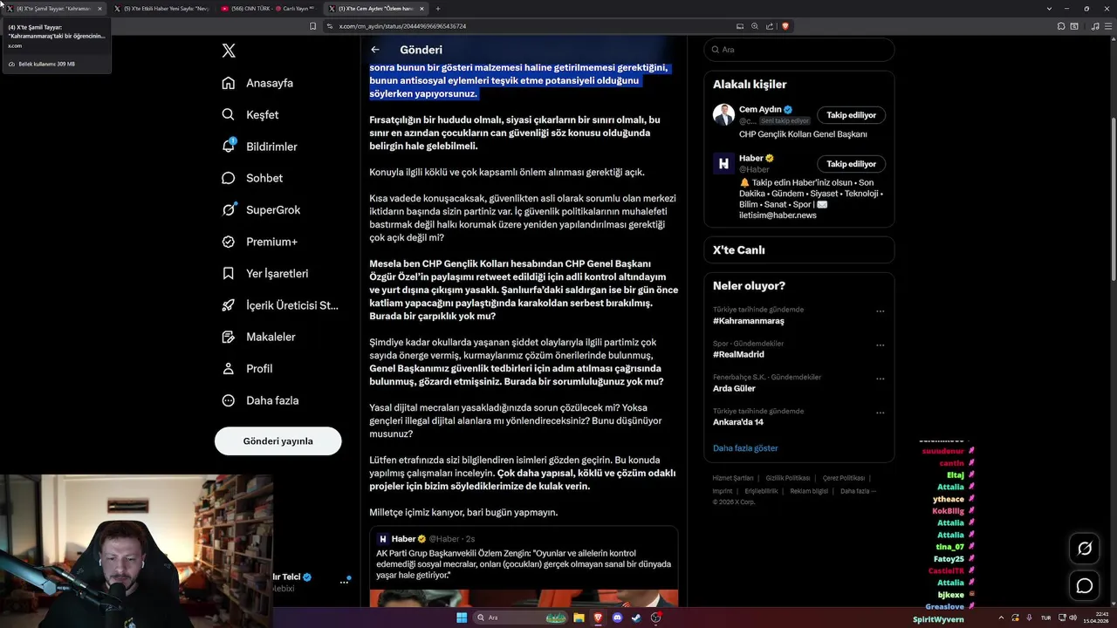
Task: Click the browser address bar URL
Action: [x=402, y=26]
